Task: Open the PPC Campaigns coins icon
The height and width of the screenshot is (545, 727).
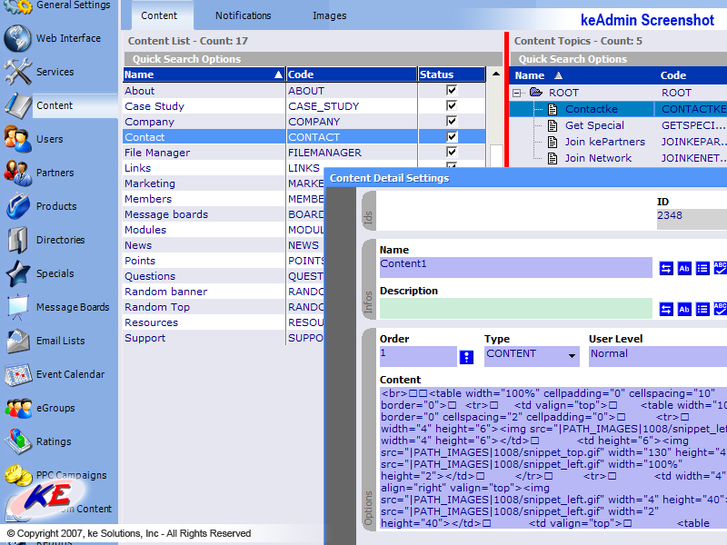Action: [17, 474]
